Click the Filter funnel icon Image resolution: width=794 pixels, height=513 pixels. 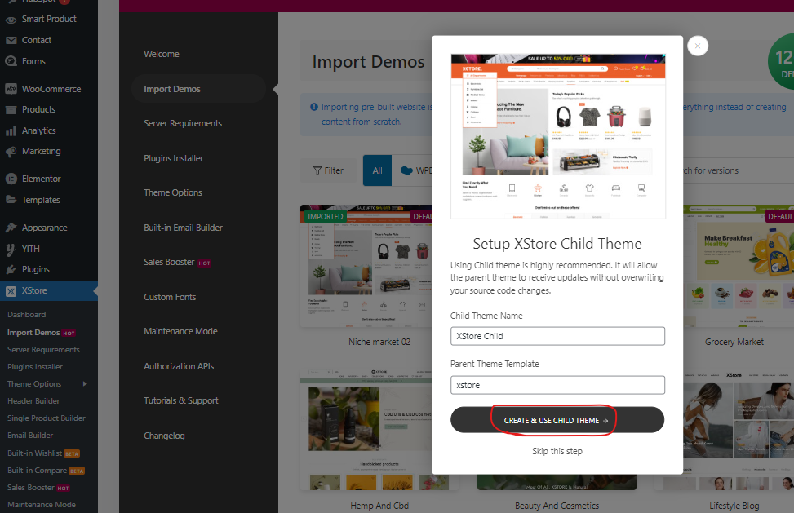pyautogui.click(x=317, y=171)
